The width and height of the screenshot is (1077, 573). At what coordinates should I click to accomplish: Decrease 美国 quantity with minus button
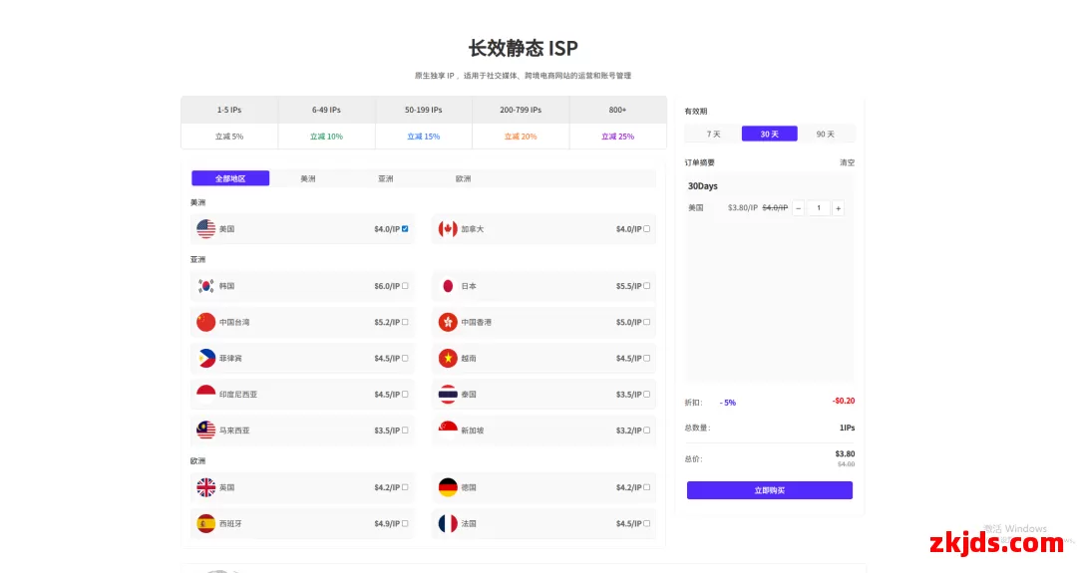point(798,208)
